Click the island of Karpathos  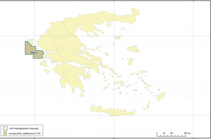148,106
